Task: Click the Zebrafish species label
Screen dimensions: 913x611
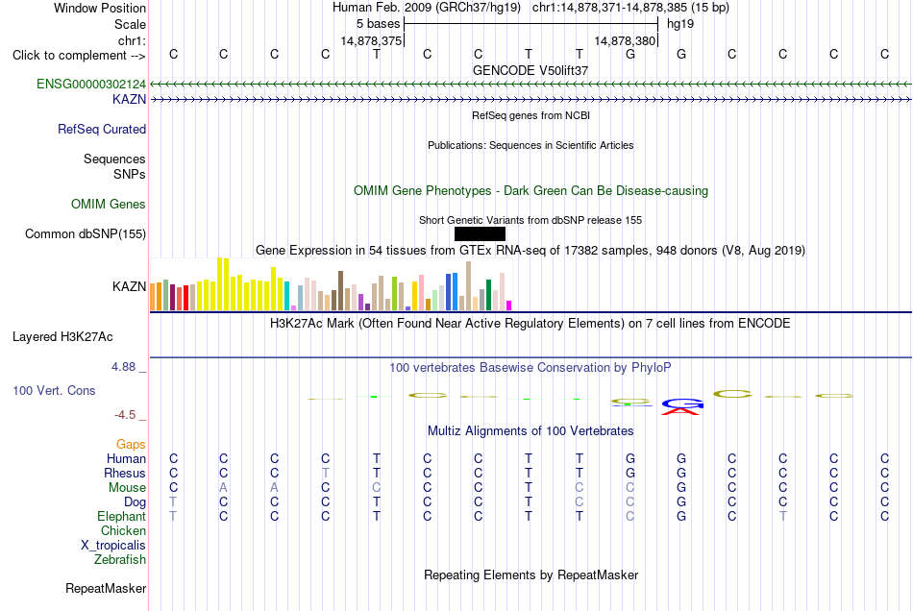Action: point(120,559)
